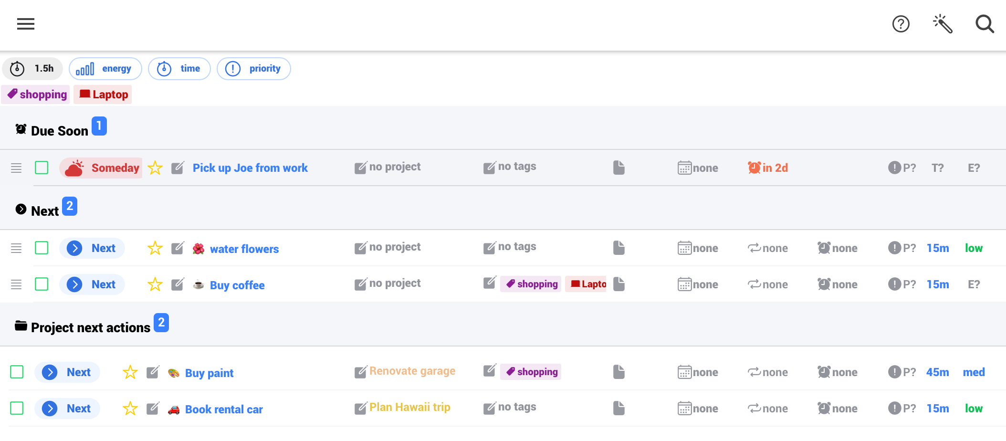Open the Plan Hawaii trip project link

409,407
